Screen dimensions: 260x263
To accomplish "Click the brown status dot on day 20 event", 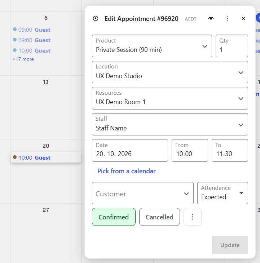I will pos(15,157).
